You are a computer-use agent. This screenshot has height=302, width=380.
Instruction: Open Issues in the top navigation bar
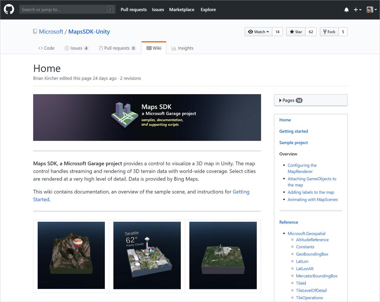coord(158,10)
